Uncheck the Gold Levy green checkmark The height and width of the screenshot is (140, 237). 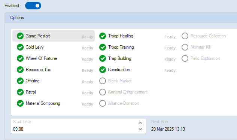click(20, 47)
